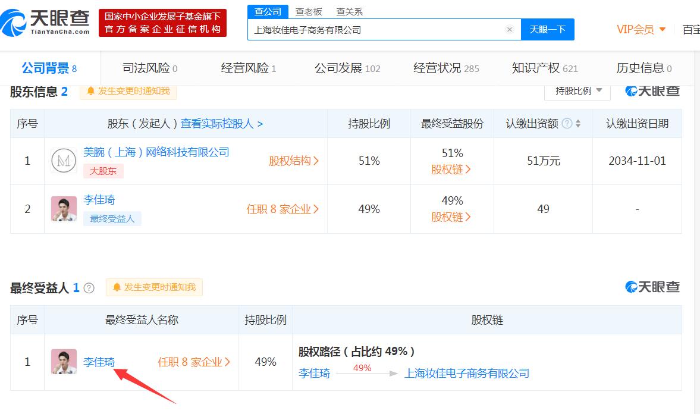
Task: Expand the VIP会员 menu
Action: tap(641, 30)
